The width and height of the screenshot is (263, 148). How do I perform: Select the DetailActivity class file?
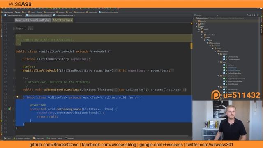click(x=230, y=90)
